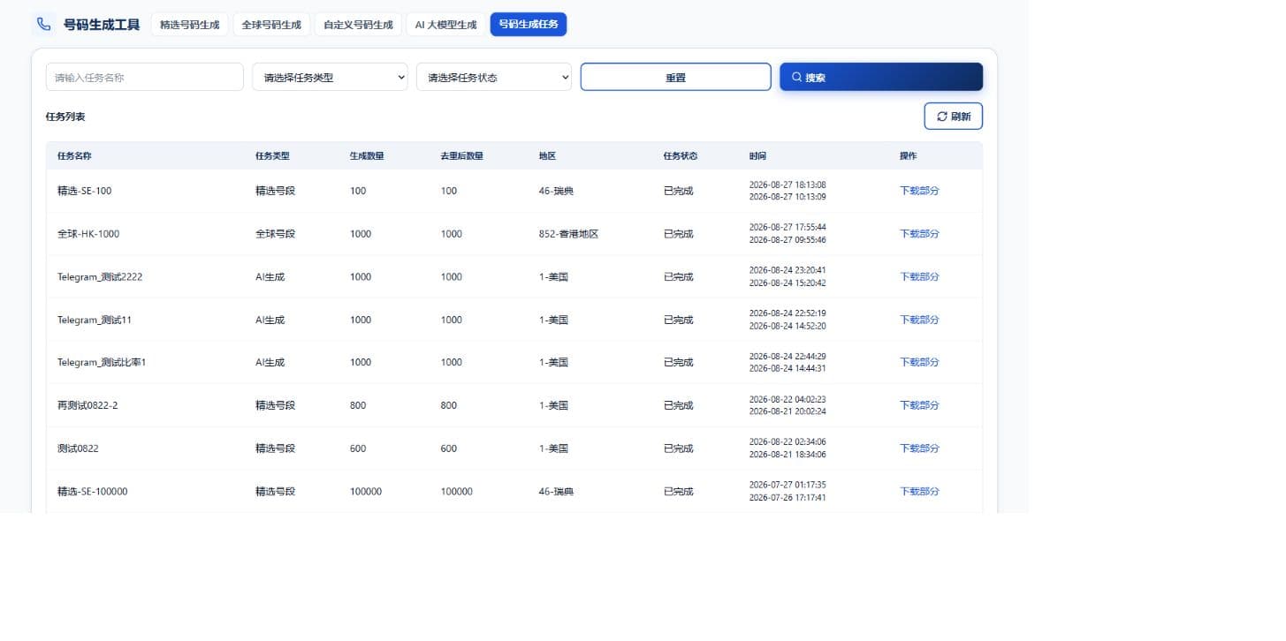This screenshot has width=1286, height=641.
Task: Open the 自定义号码生成 tab
Action: pyautogui.click(x=358, y=25)
